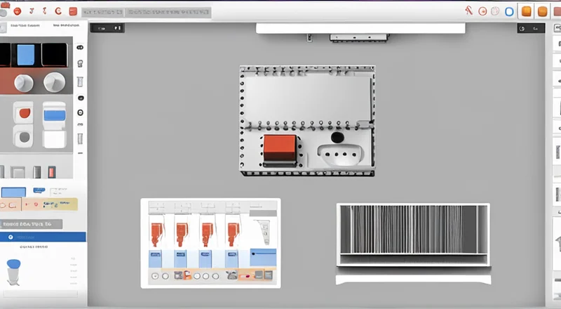Click the round black button on the central module
Viewport: 561px width, 309px height.
(337, 138)
